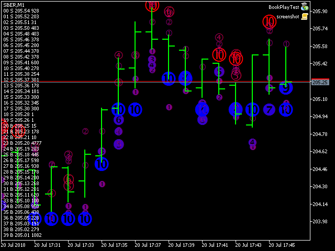This screenshot has width=335, height=251.
Task: Select order book row 10 S 205.40 278
Action: pos(21,69)
